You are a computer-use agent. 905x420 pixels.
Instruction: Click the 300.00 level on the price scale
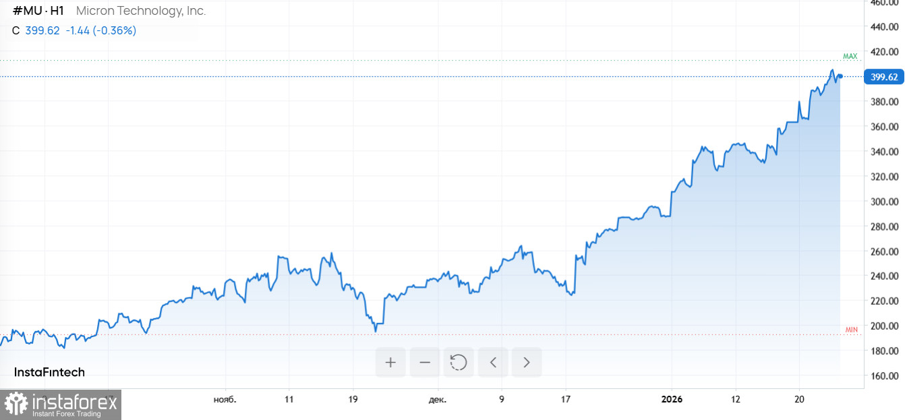(884, 202)
